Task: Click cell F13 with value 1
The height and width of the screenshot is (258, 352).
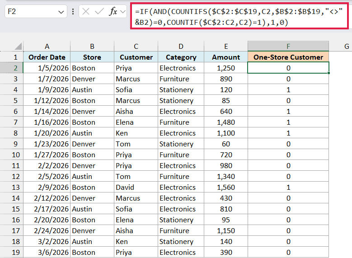Action: tap(288, 187)
